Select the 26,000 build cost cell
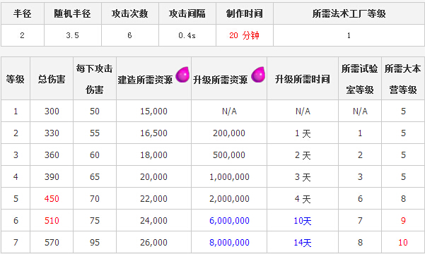This screenshot has height=254, width=425. [x=153, y=243]
